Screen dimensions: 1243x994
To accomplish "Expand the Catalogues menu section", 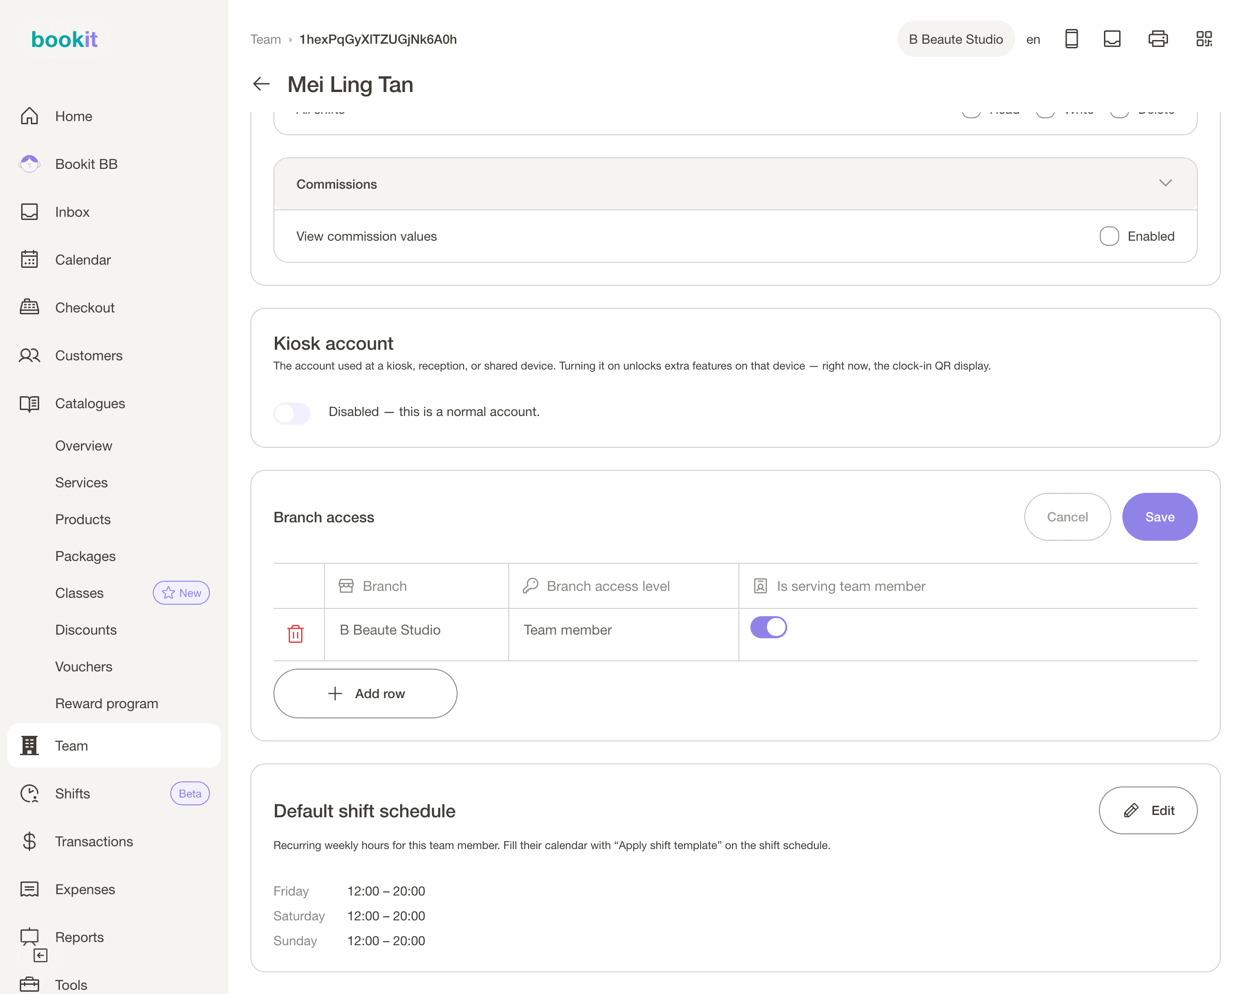I will click(x=114, y=404).
